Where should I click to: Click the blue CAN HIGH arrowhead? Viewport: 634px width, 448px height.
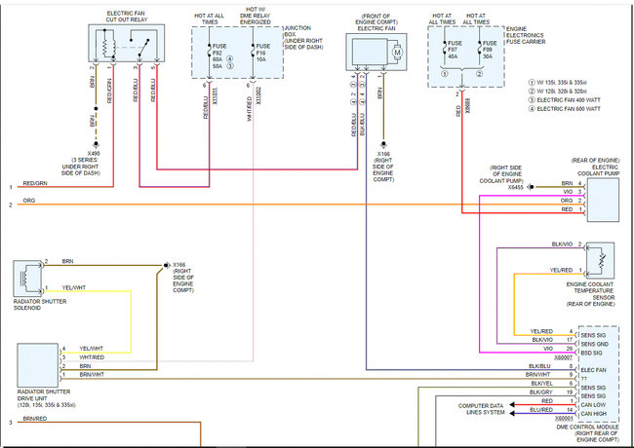pos(512,413)
